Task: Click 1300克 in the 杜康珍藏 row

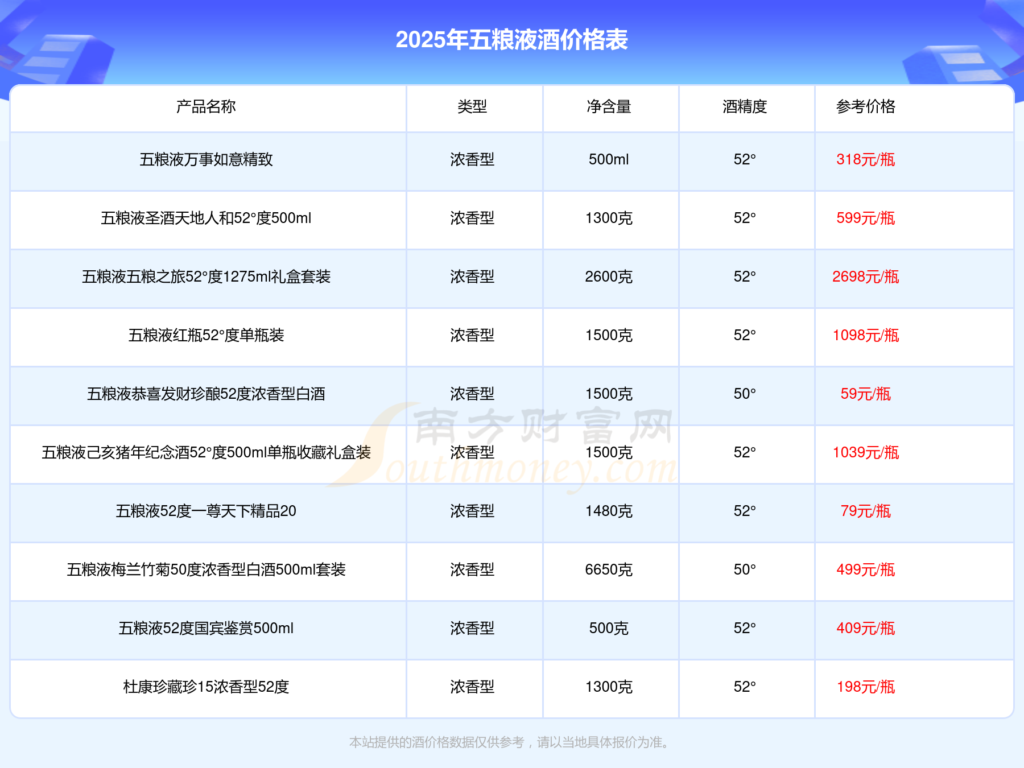Action: tap(609, 687)
